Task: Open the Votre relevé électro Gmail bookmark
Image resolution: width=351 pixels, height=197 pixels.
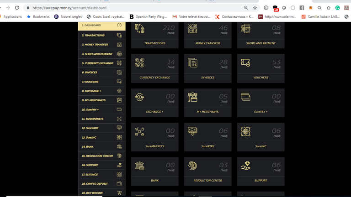Action: point(191,17)
